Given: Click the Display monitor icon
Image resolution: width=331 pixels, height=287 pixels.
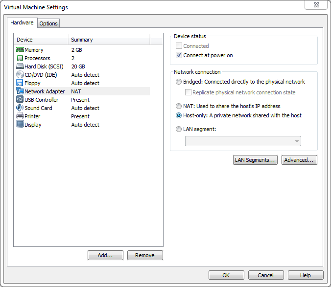Looking at the screenshot, I should point(20,125).
